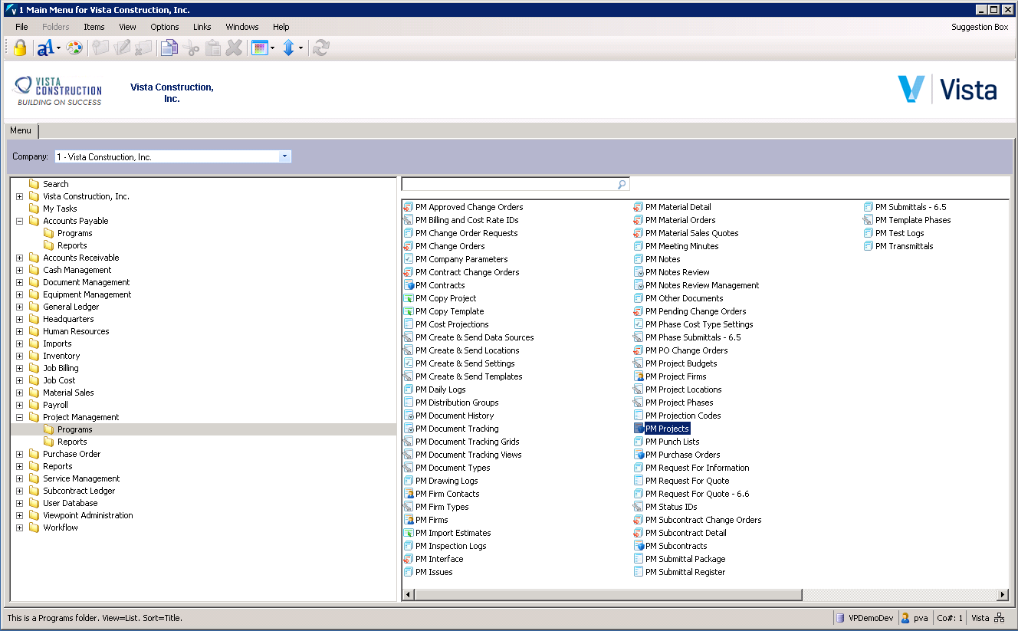Viewport: 1018px width, 631px height.
Task: Click the pva user status bar entry
Action: tap(915, 618)
